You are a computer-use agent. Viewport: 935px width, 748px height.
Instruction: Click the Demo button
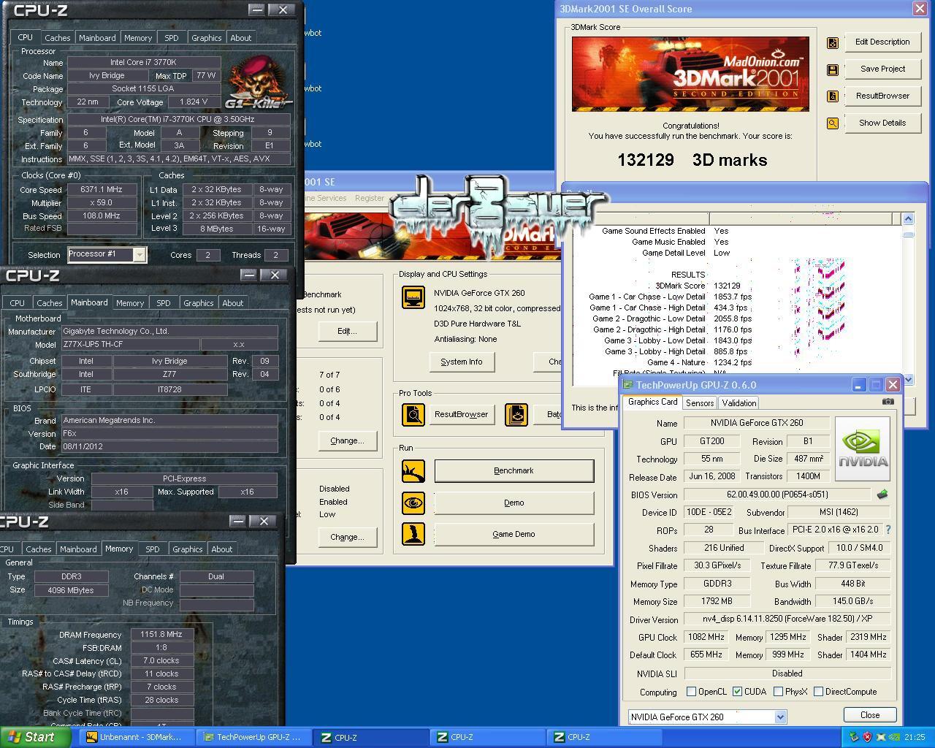tap(514, 503)
